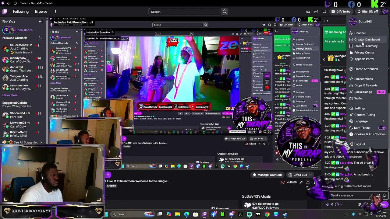Click the left arrow beside the gift leaderboard
The image size is (390, 219).
click(x=324, y=59)
